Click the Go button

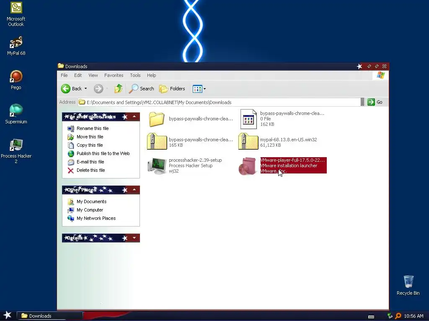pyautogui.click(x=375, y=102)
